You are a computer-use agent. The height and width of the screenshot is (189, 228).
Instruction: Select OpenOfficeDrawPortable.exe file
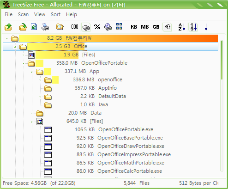[131, 146]
